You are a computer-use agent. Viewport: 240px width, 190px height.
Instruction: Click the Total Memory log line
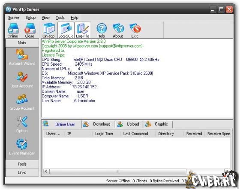click(x=62, y=78)
